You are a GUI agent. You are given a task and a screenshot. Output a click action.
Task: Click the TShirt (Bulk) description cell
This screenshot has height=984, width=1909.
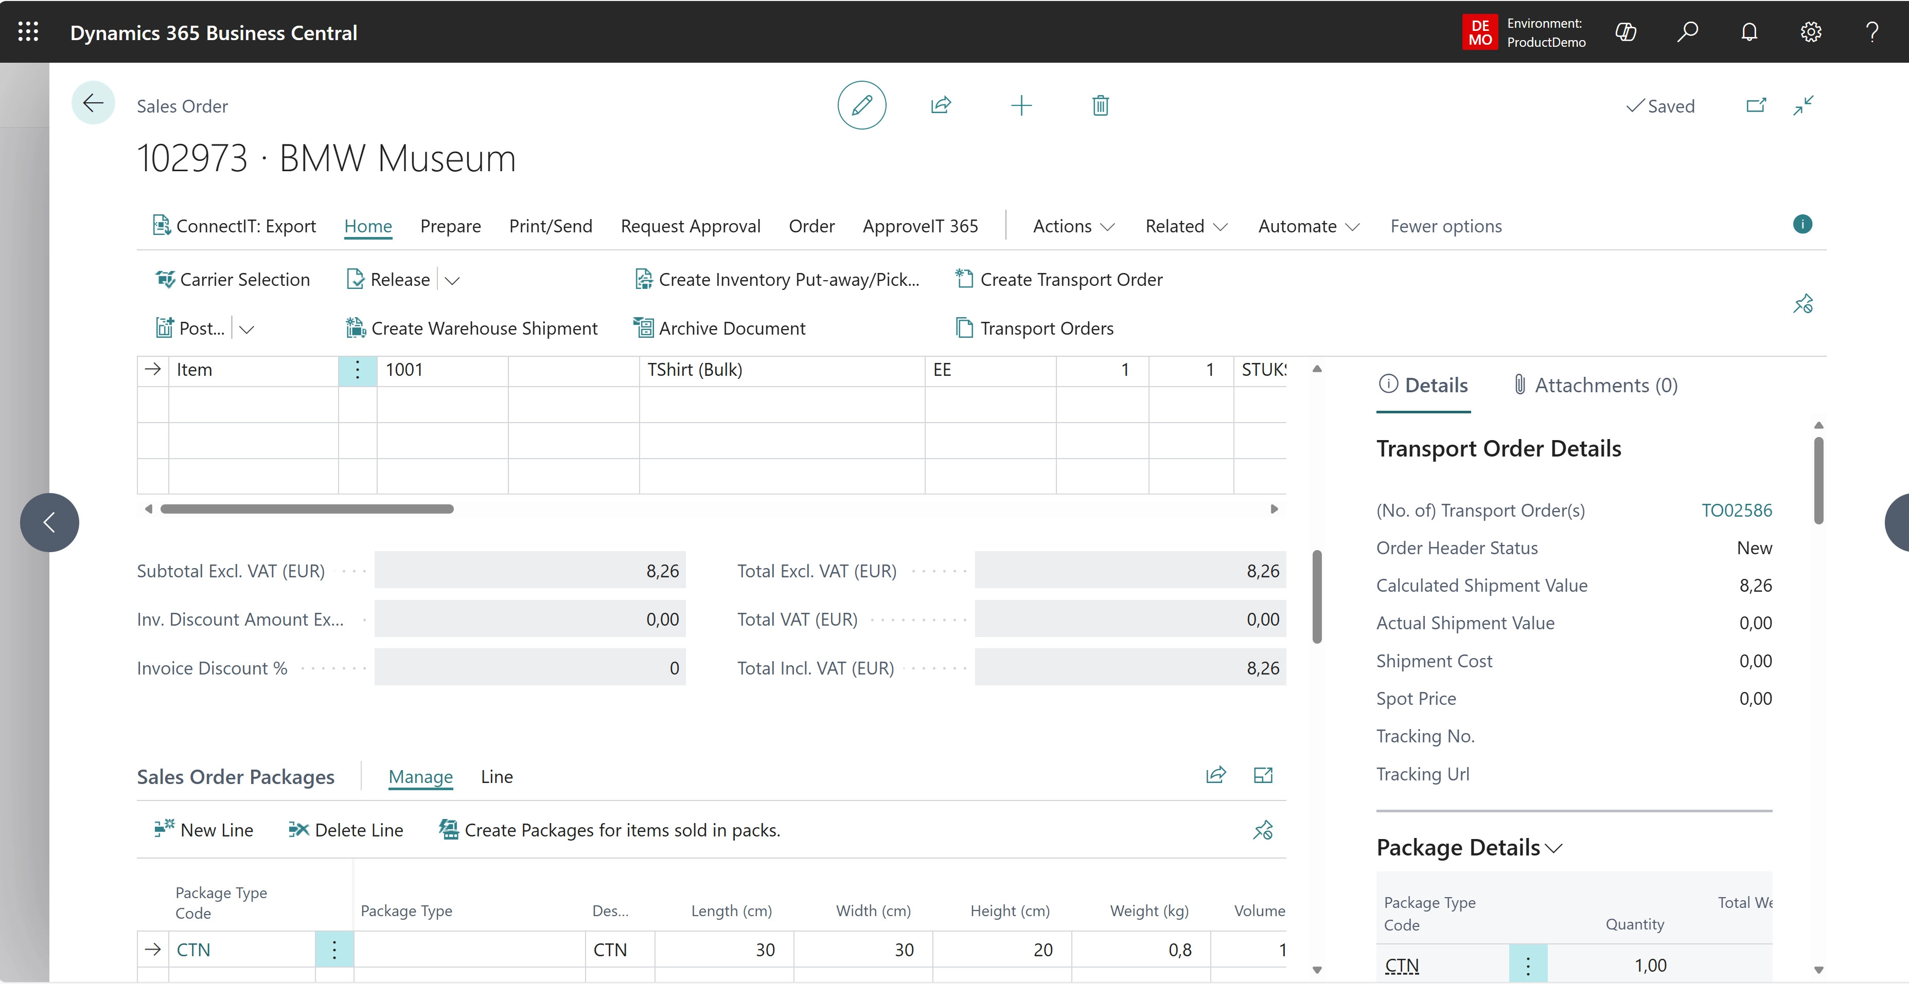(x=782, y=370)
